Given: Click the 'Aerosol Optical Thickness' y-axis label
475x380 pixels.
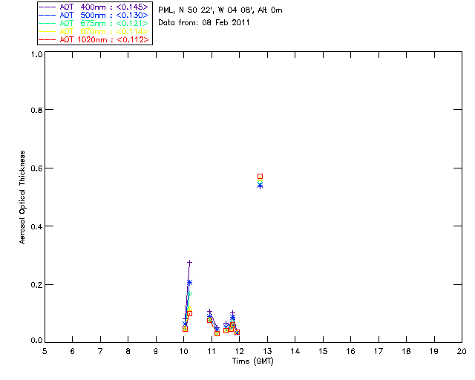Looking at the screenshot, I should pos(22,197).
